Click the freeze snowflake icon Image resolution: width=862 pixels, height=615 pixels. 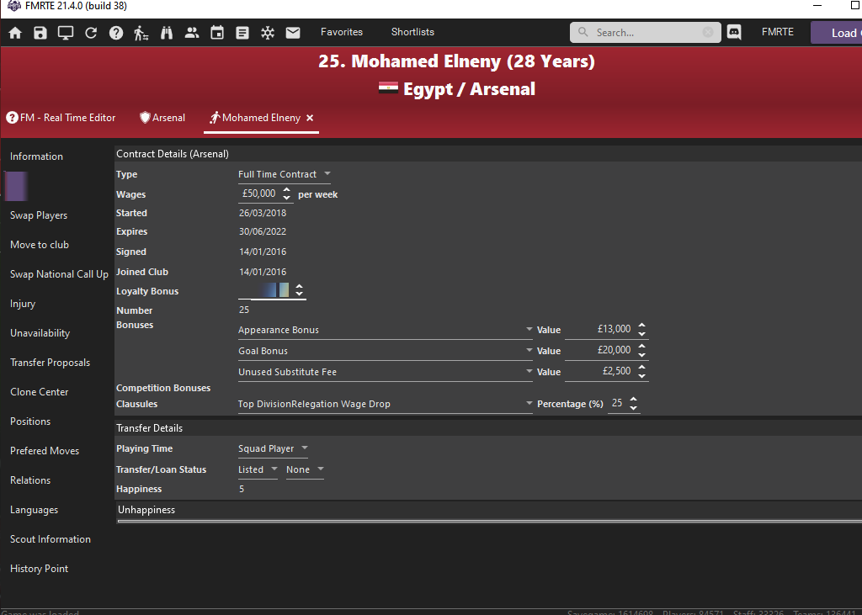click(268, 33)
